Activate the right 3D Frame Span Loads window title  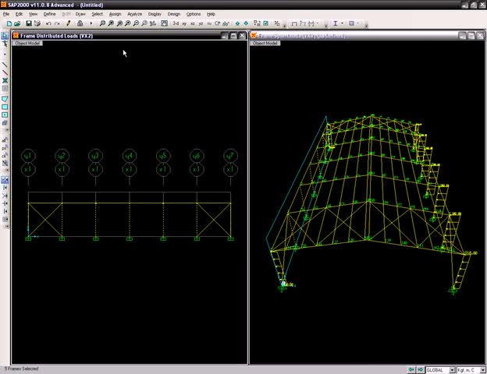tap(302, 36)
